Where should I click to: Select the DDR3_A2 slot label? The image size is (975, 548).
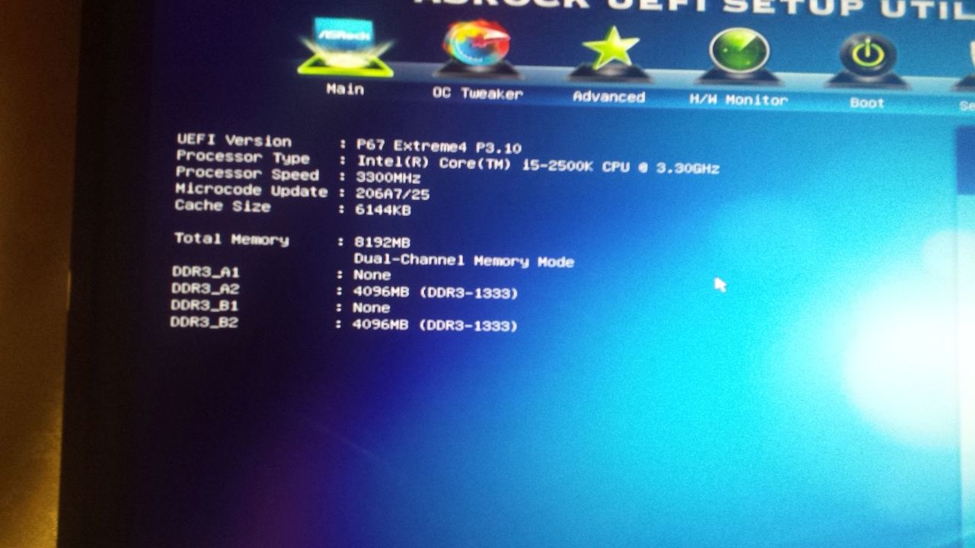tap(206, 288)
